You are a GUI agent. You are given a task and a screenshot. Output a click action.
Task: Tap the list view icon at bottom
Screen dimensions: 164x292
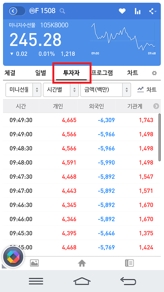point(129,263)
